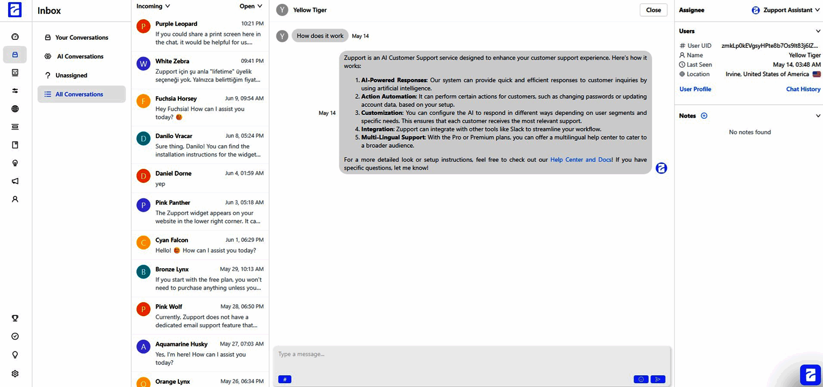Click the Yellow Tiger avatar in chat header
Screen dimensions: 823x387
tap(282, 10)
